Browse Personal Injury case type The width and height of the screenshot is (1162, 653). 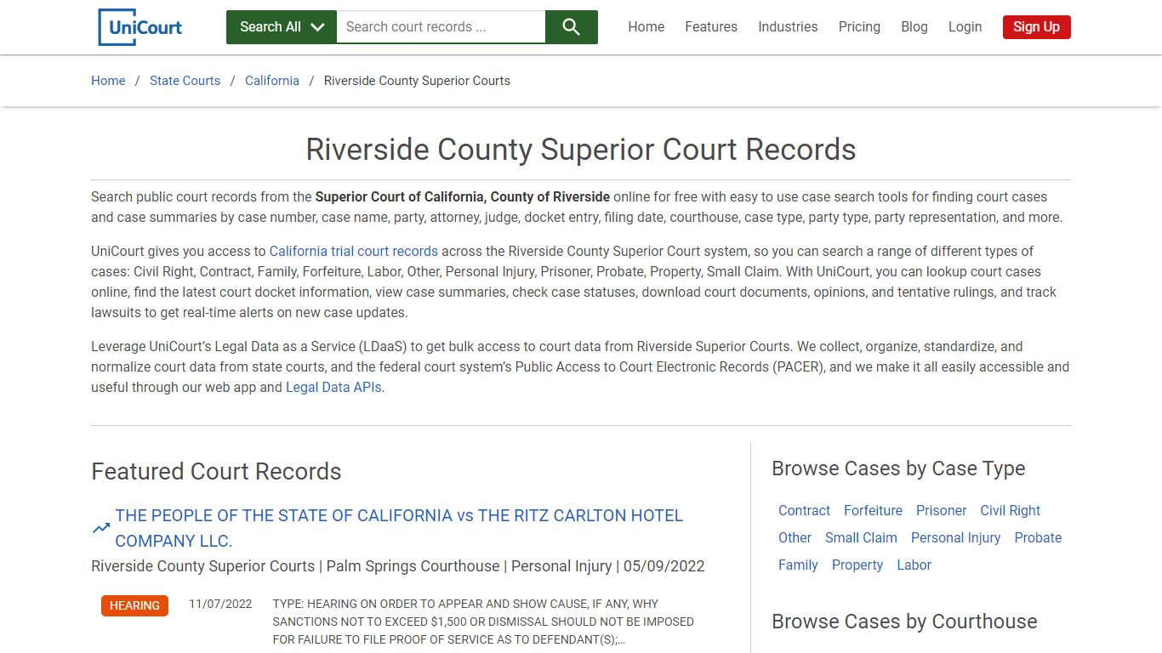[955, 538]
